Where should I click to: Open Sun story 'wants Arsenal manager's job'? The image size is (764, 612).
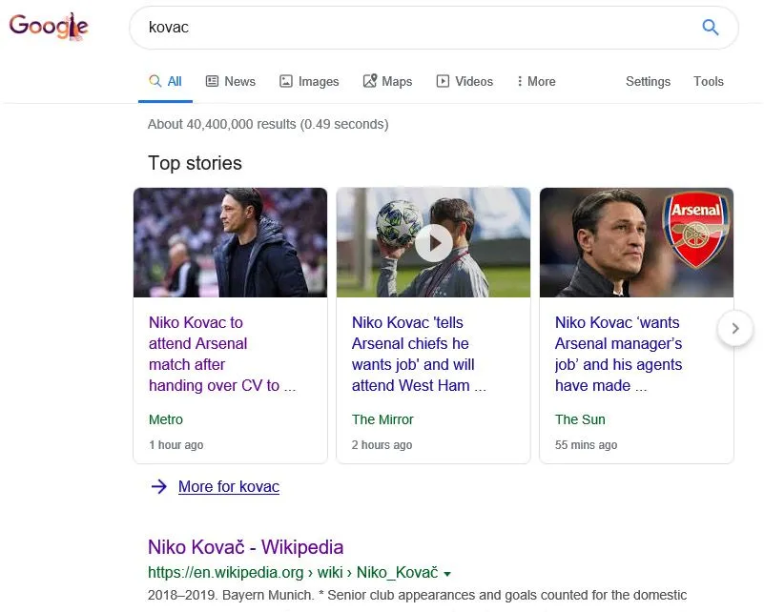coord(618,354)
